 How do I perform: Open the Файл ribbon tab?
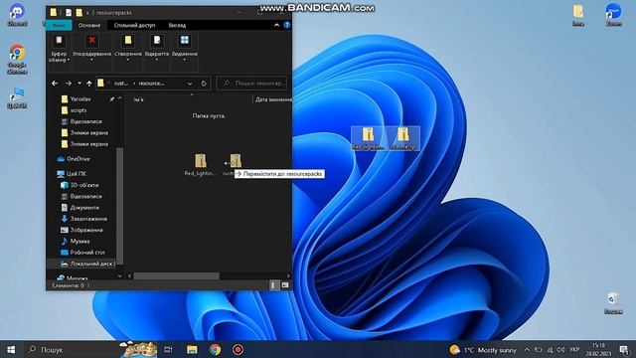point(59,25)
